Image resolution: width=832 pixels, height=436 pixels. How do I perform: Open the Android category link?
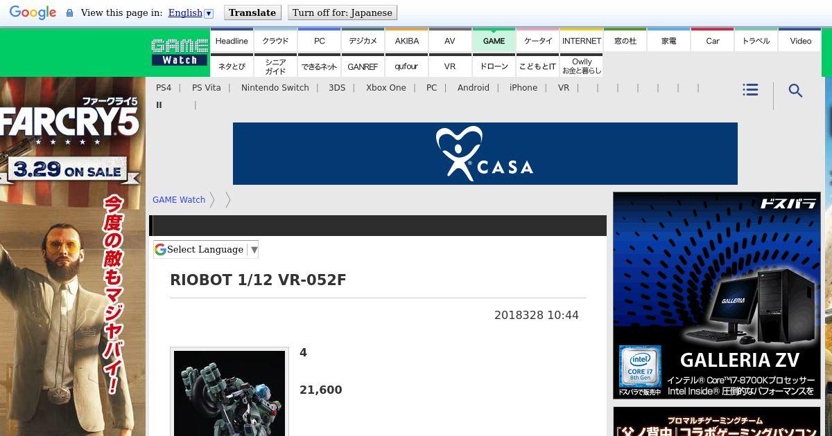coord(474,88)
